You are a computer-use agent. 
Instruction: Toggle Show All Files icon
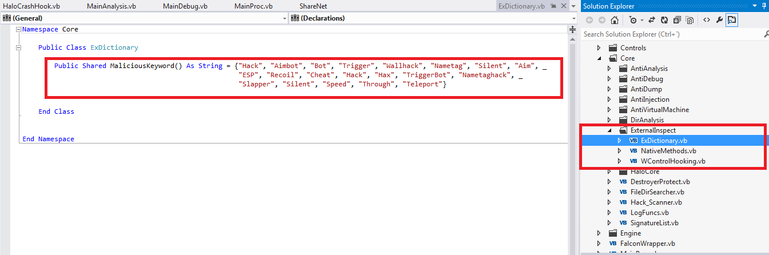point(690,20)
